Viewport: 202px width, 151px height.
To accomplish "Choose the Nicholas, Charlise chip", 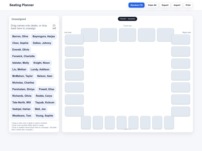I will click(23, 83).
